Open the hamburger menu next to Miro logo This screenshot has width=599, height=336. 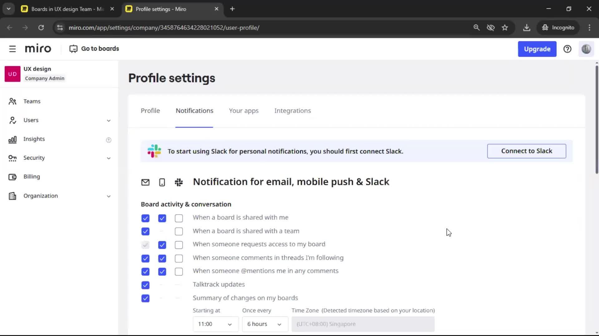pos(12,49)
